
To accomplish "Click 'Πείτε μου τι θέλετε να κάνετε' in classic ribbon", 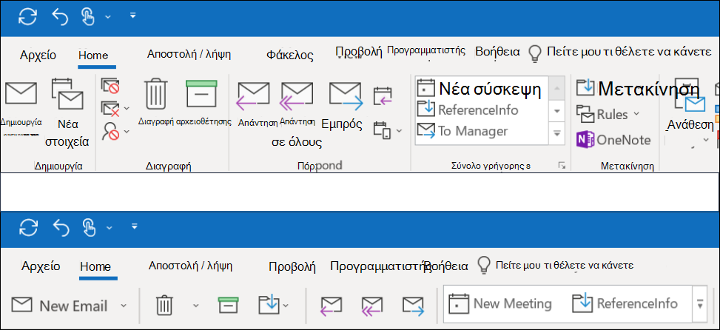I will tap(629, 51).
